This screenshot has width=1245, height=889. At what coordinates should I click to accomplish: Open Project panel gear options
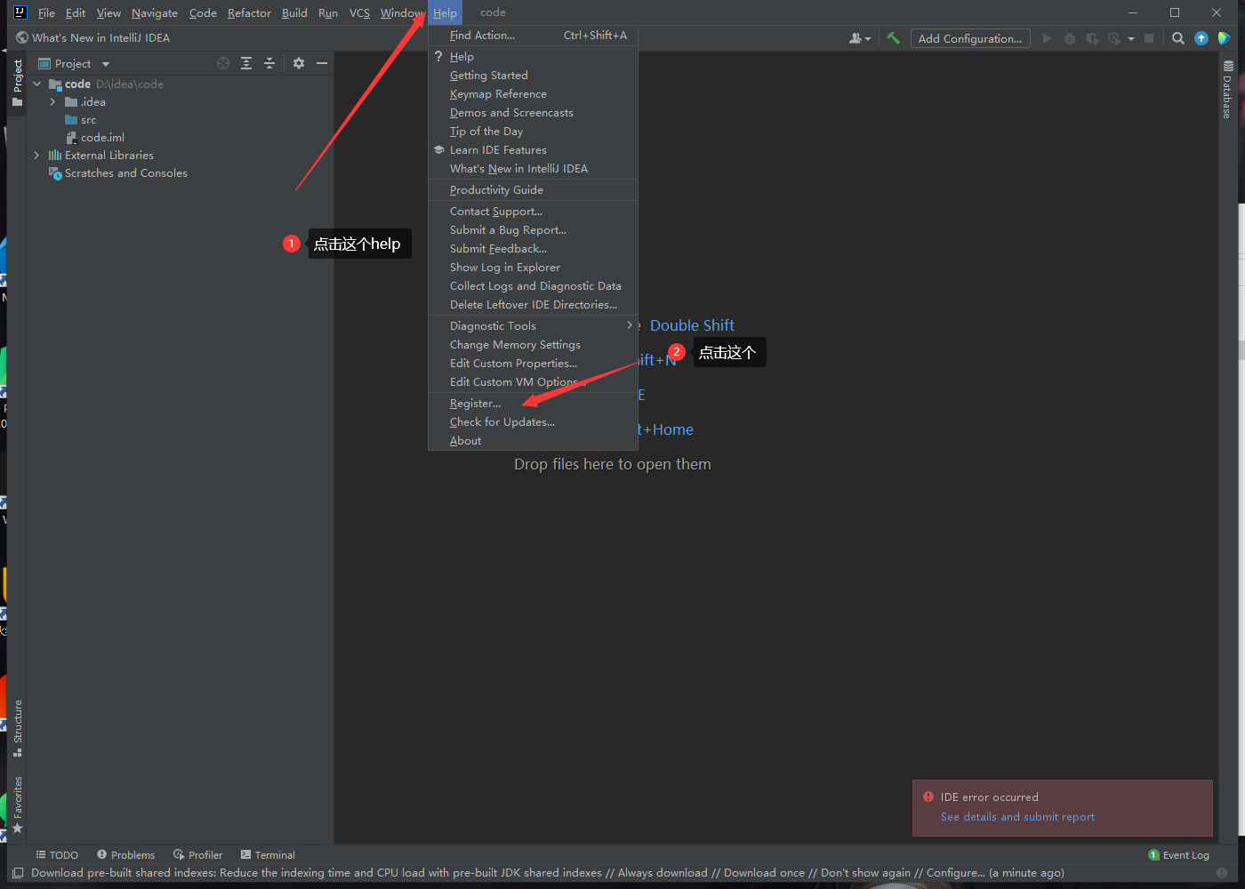click(299, 63)
